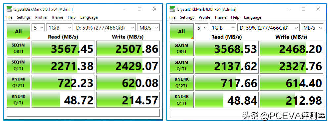The width and height of the screenshot is (330, 124).
Task: Close the right CrystalDiskMark window
Action: [x=318, y=9]
